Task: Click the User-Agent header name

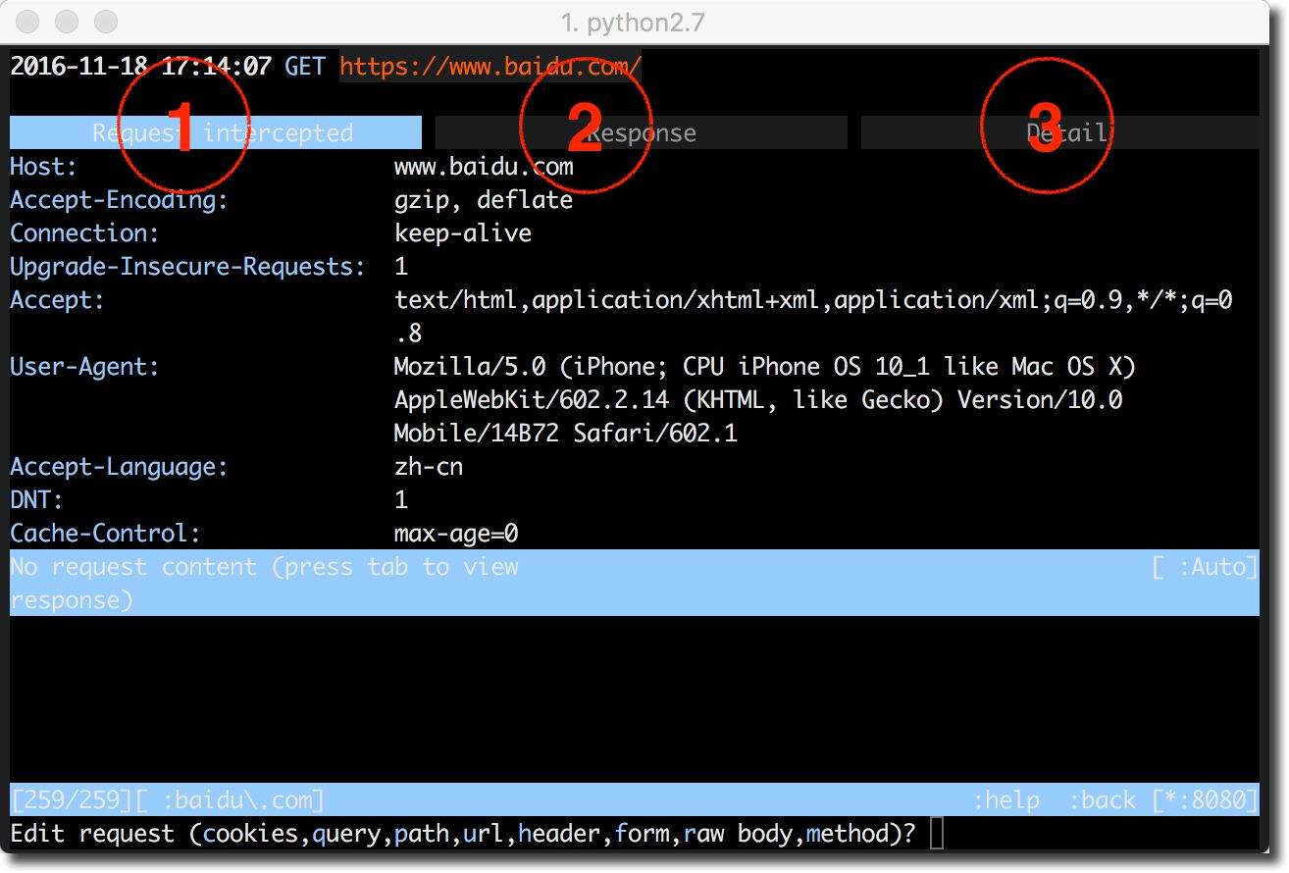Action: pyautogui.click(x=84, y=367)
